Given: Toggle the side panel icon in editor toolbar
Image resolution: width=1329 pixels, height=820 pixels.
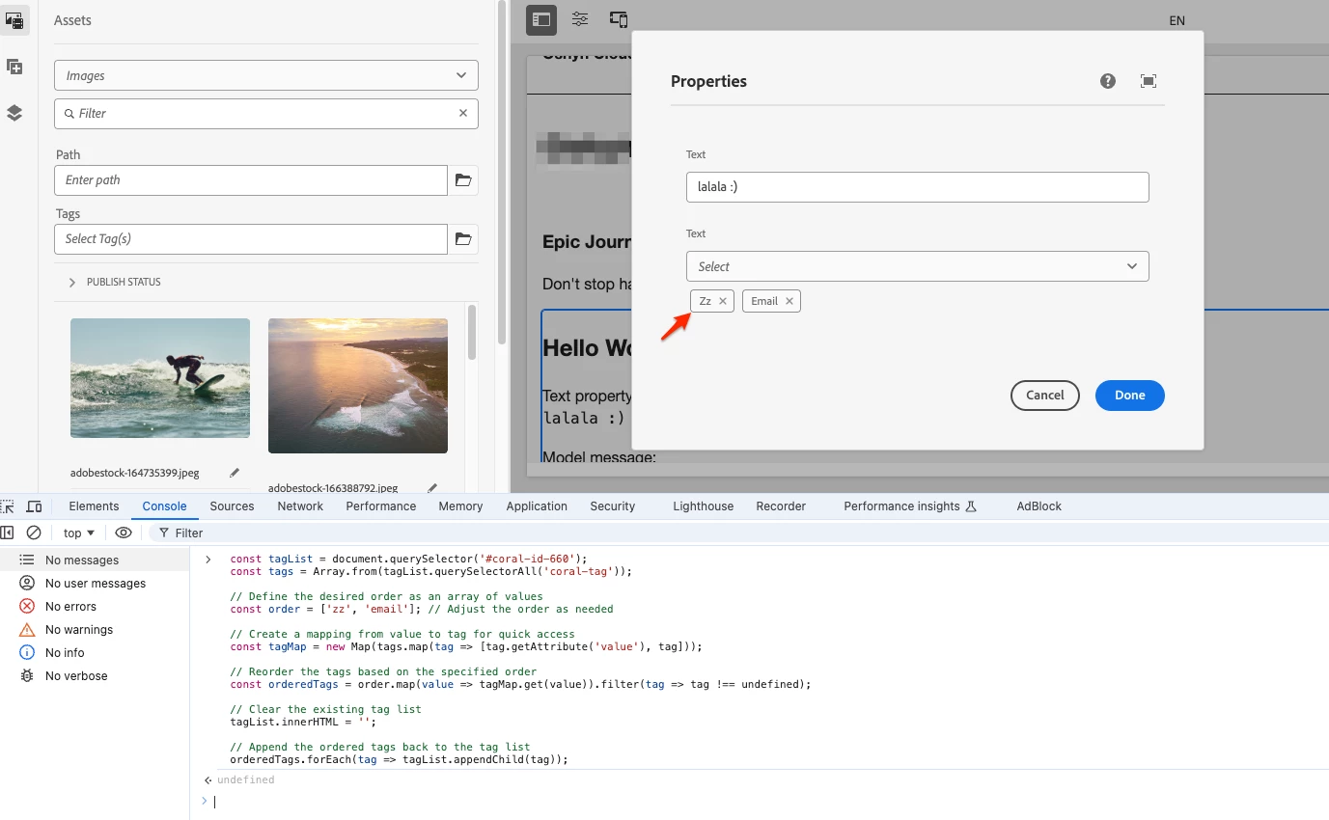Looking at the screenshot, I should pyautogui.click(x=541, y=19).
